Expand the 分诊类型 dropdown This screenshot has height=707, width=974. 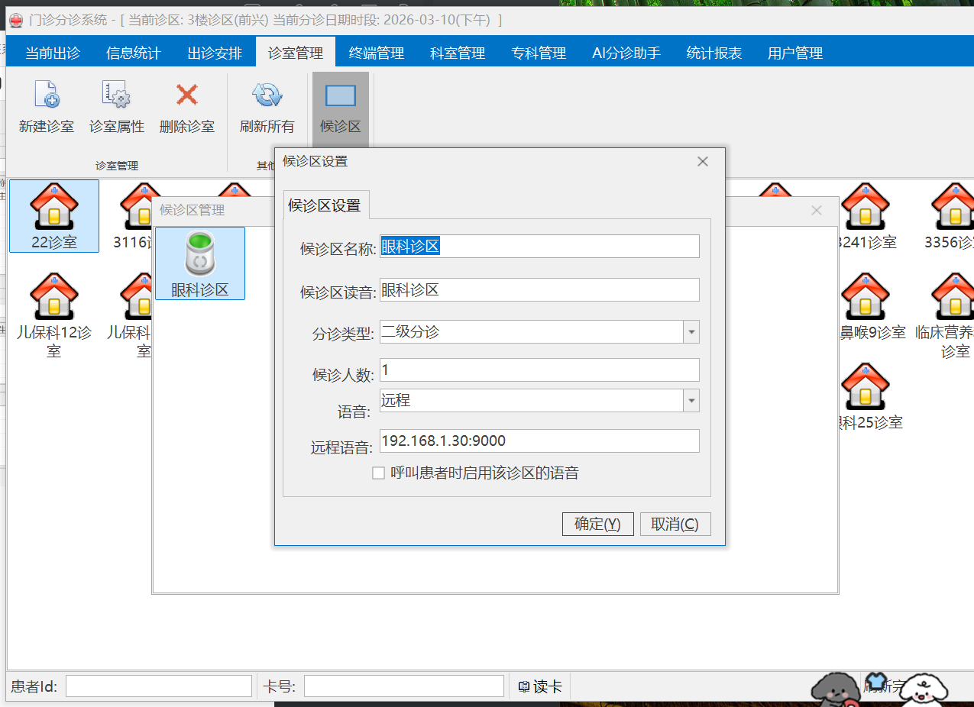coord(691,332)
